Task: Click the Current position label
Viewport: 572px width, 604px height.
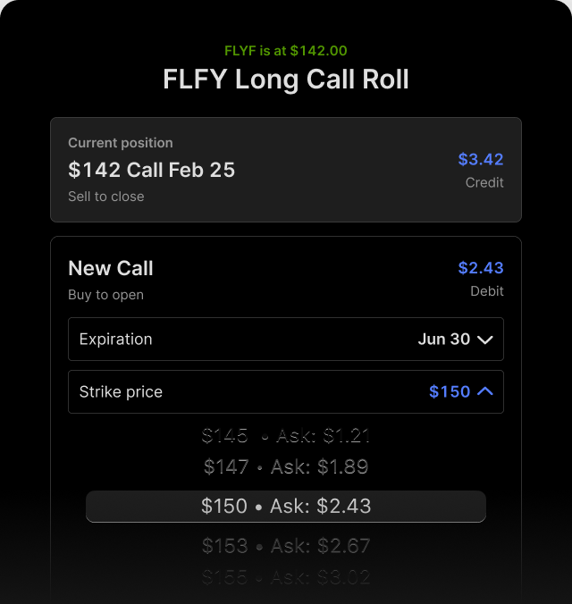Action: tap(121, 143)
